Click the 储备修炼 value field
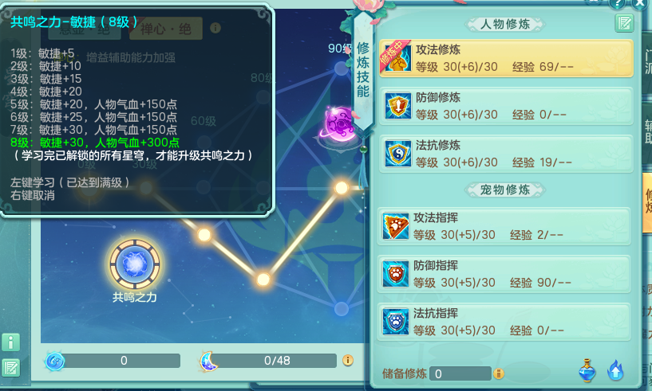 coord(460,374)
